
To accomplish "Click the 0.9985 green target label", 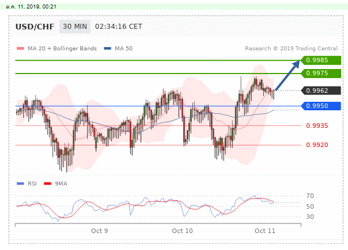I will [321, 60].
